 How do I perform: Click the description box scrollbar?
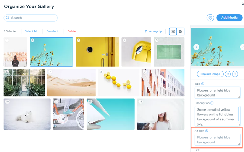[238, 114]
